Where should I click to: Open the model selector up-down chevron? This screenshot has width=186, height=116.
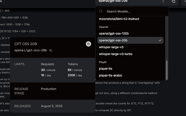[163, 1]
